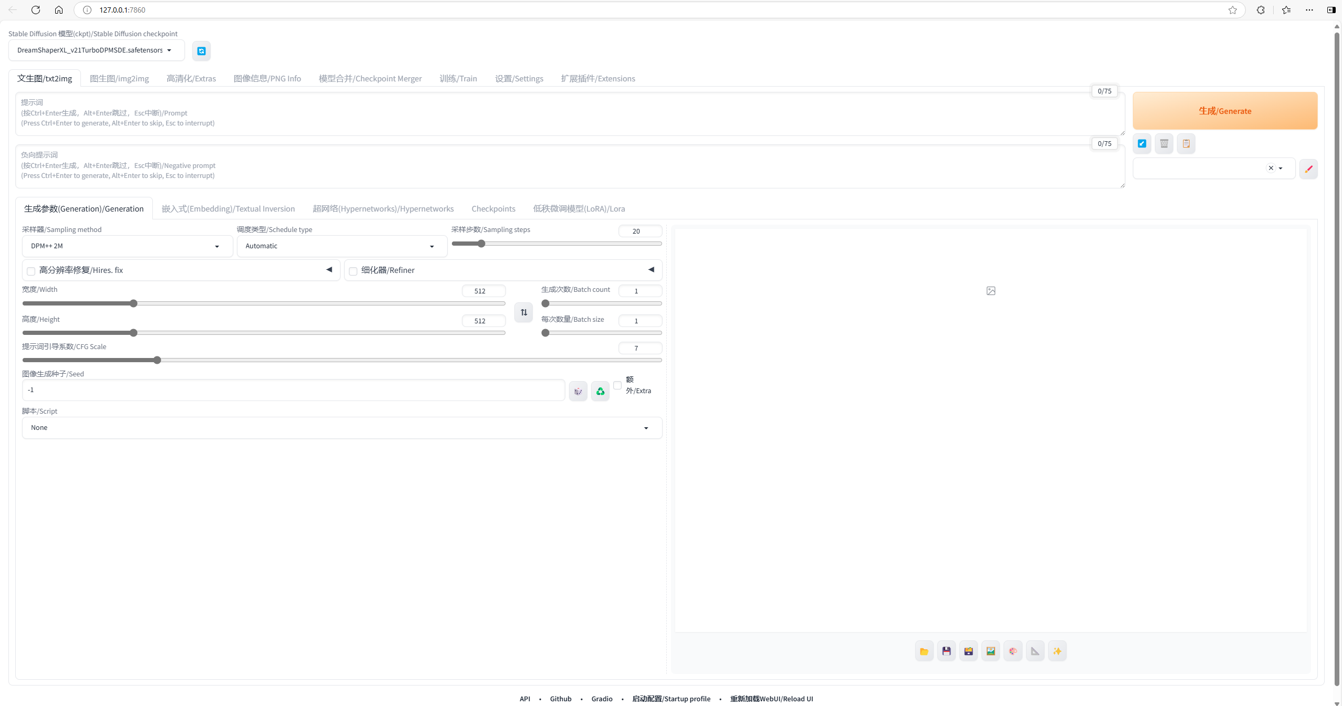Open the Sampling method dropdown

[127, 246]
